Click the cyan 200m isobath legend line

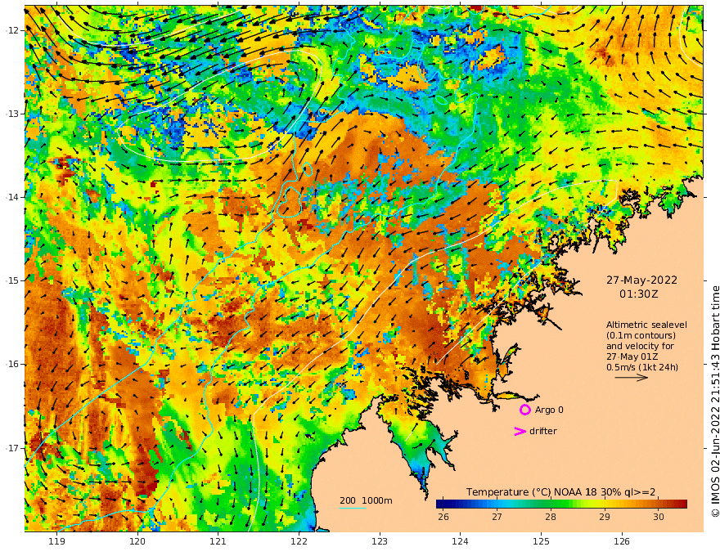[353, 508]
